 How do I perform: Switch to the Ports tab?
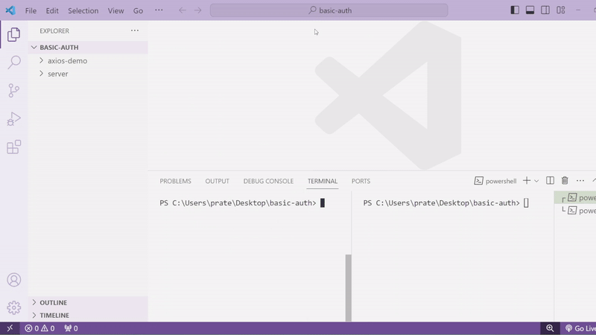(361, 181)
